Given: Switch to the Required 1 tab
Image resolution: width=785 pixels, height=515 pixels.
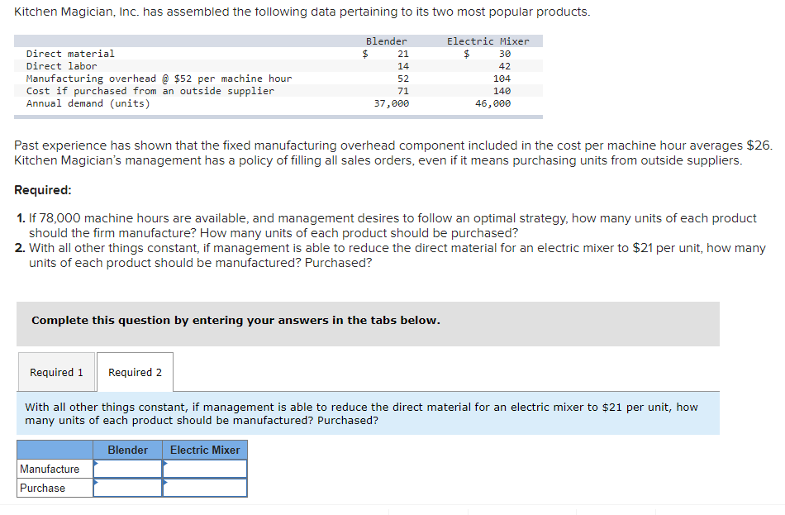Looking at the screenshot, I should pos(56,372).
